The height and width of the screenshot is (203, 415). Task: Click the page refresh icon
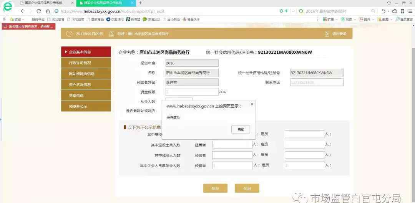[x=38, y=11]
